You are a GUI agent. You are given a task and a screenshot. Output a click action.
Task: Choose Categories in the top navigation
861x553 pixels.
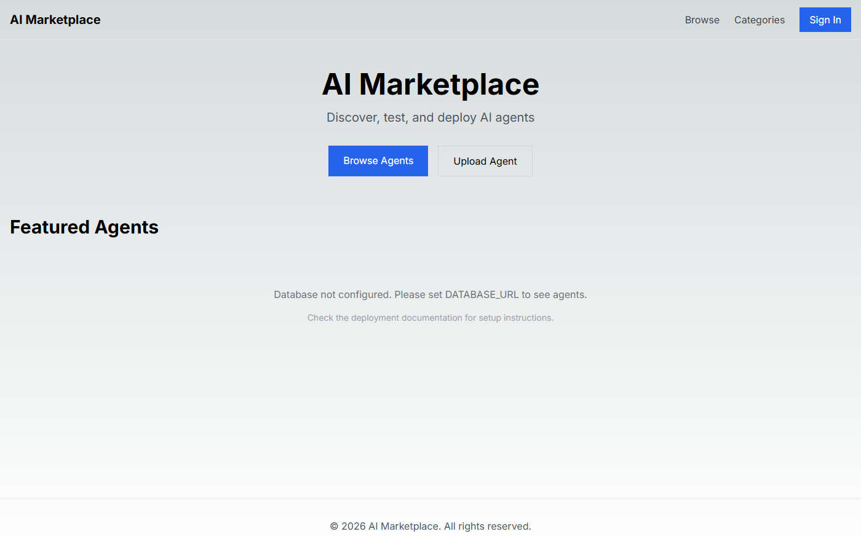(x=759, y=20)
